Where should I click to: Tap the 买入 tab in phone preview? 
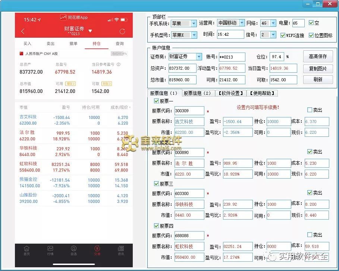[27, 44]
